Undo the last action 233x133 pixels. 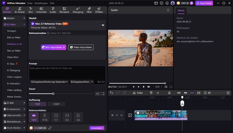coord(112,93)
